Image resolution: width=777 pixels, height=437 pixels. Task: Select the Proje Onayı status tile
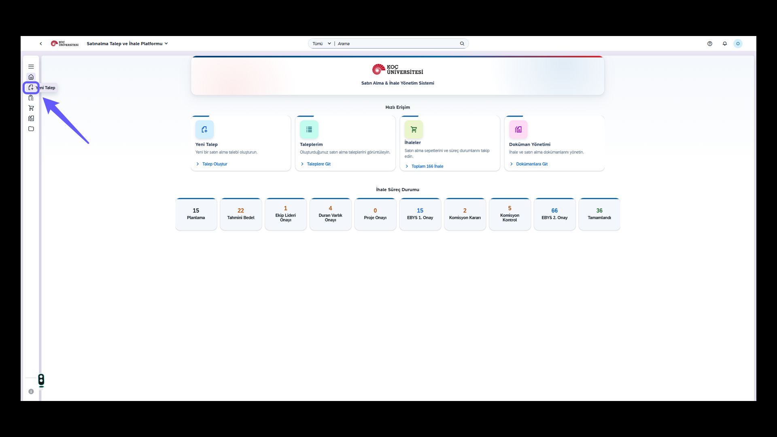tap(375, 214)
